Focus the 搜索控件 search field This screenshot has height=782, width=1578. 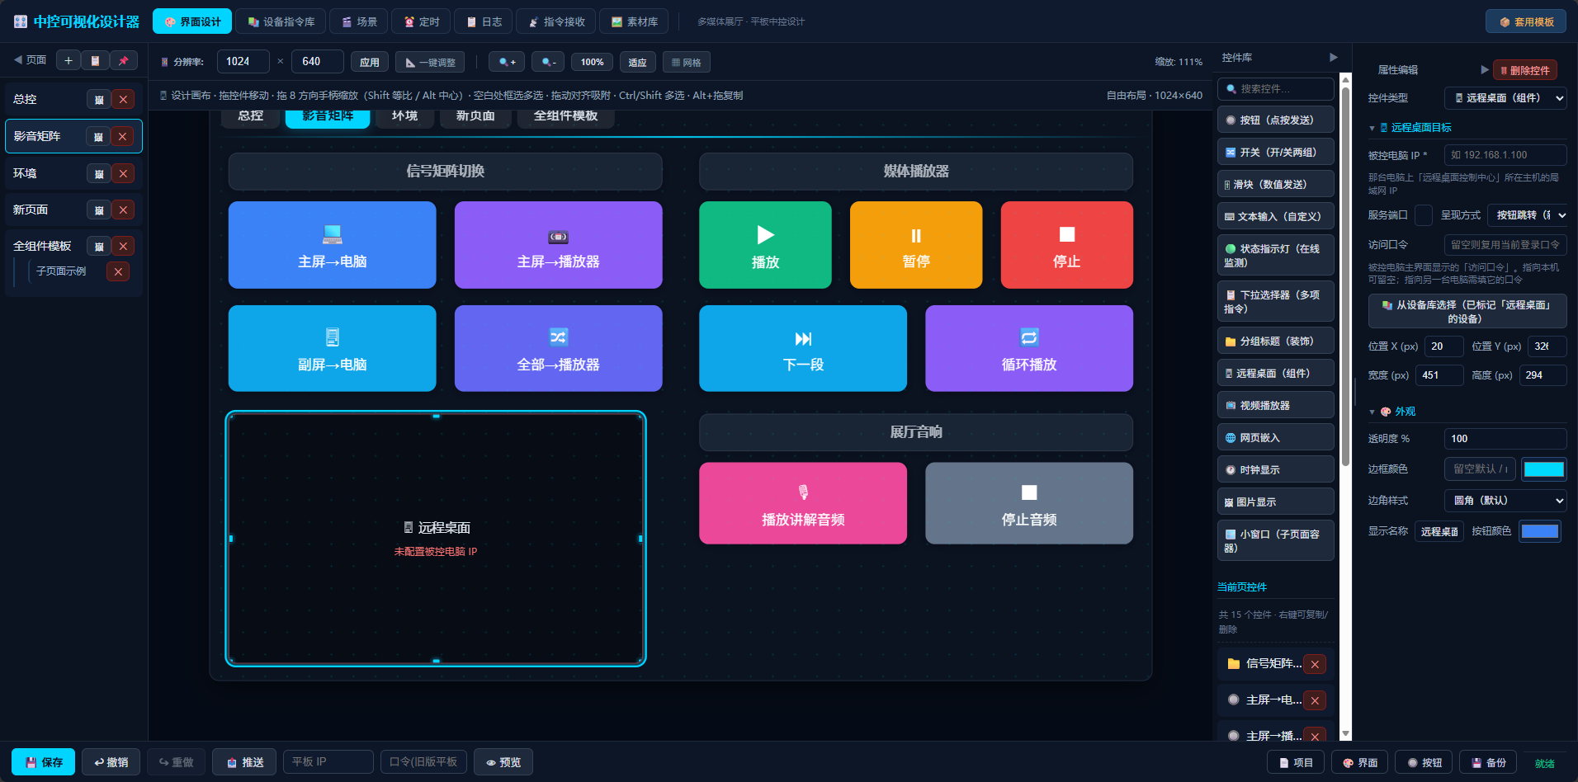pos(1276,88)
